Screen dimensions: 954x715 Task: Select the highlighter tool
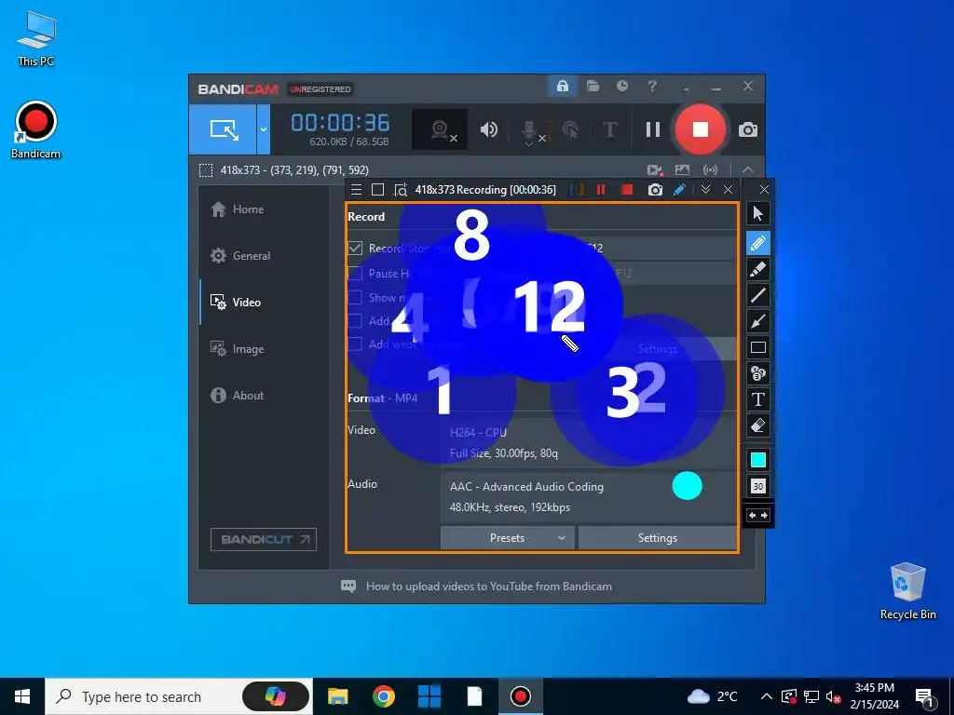click(x=758, y=269)
